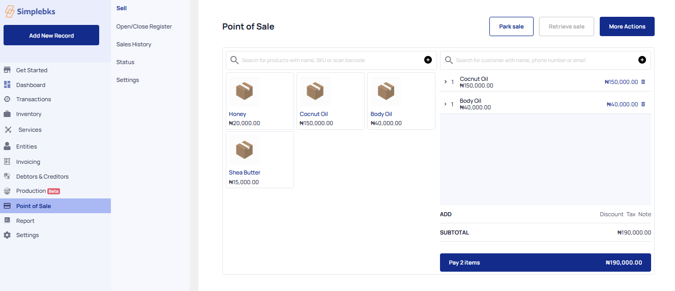Click the Simplebks logo
Screen dimensions: 675x291
30,11
